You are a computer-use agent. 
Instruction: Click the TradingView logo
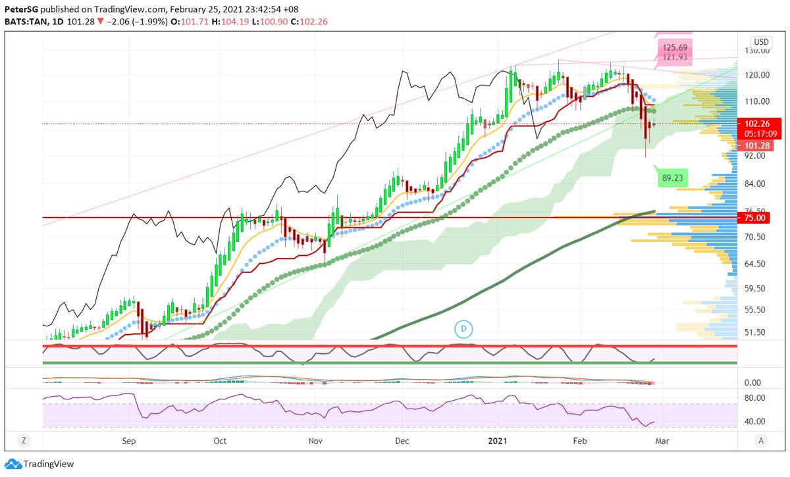(38, 464)
